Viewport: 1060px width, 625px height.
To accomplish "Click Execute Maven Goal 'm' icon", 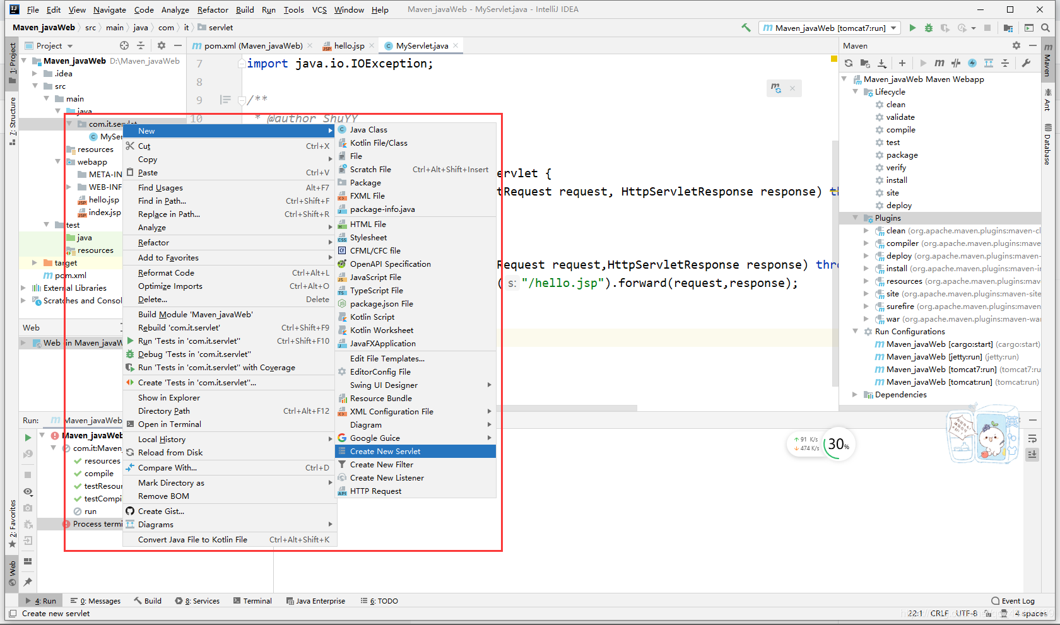I will coord(939,63).
